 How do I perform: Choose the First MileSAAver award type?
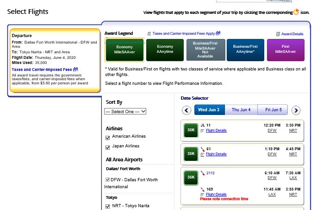click(286, 50)
